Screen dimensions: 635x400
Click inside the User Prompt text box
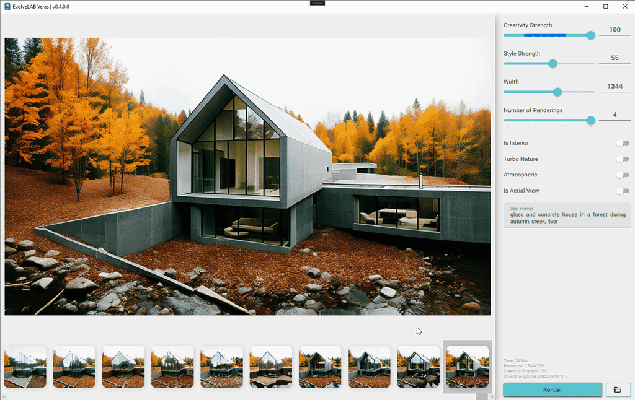(566, 218)
